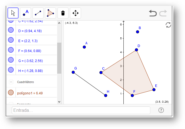Toggle visibility of point E
Image resolution: width=185 pixels, height=129 pixels.
click(x=11, y=40)
